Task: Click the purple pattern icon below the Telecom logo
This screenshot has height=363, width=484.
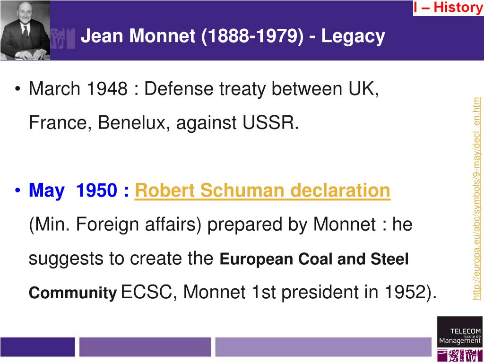Action: tap(460, 355)
